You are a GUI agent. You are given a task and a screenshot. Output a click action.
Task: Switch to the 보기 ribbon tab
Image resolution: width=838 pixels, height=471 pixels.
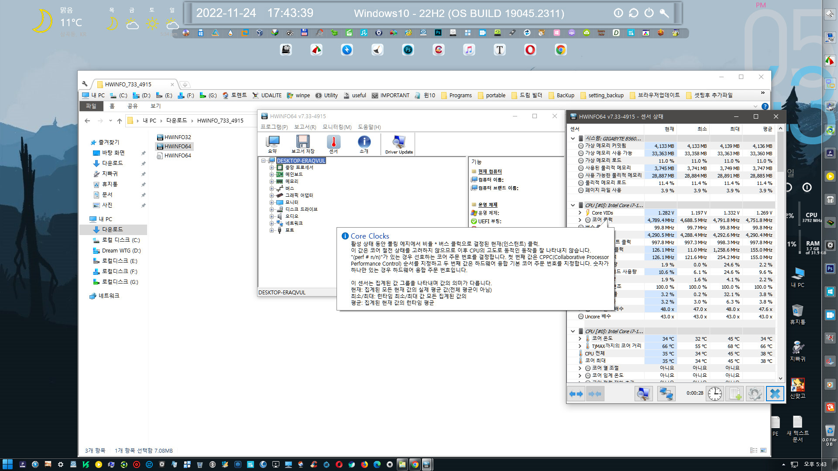(x=155, y=106)
